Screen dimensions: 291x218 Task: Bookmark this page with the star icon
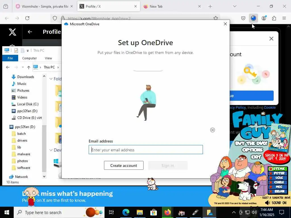(x=216, y=18)
